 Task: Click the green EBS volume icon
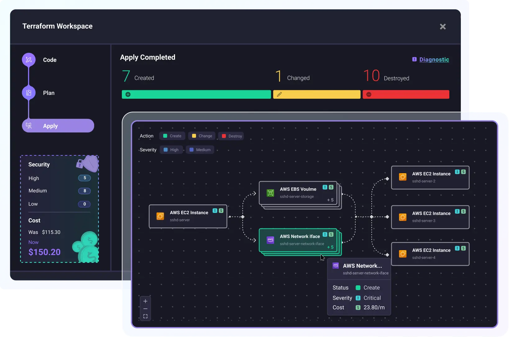270,193
